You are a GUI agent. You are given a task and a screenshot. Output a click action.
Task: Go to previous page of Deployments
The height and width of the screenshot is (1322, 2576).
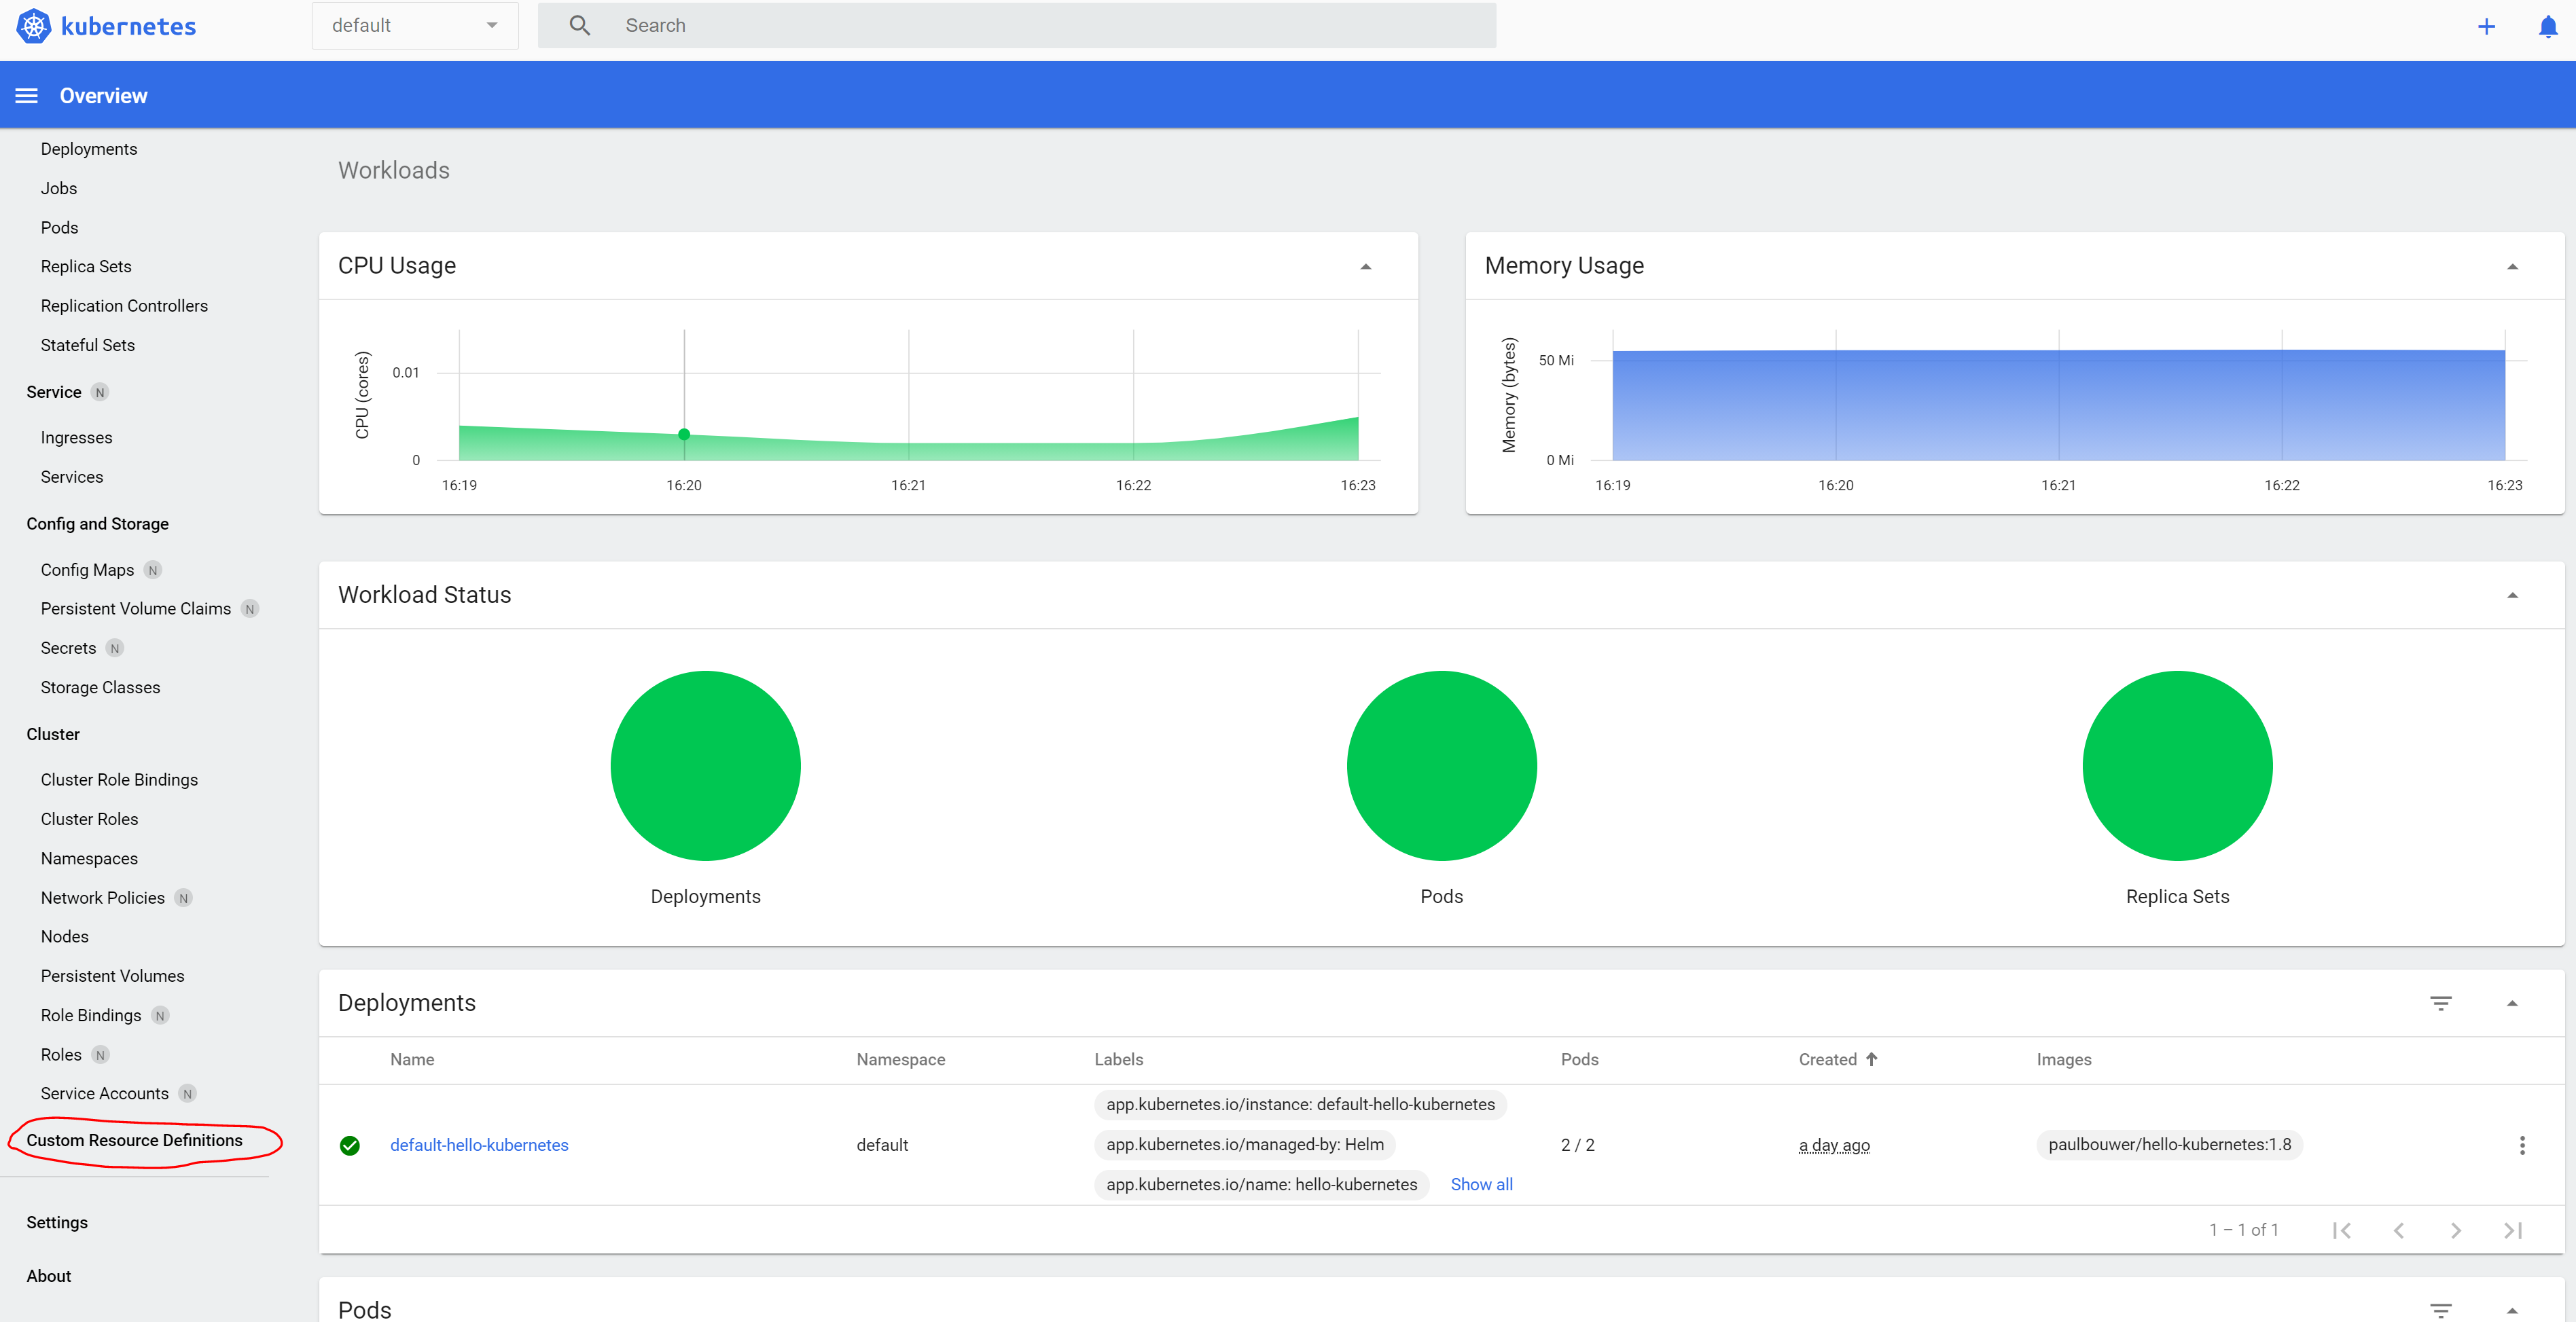2399,1230
